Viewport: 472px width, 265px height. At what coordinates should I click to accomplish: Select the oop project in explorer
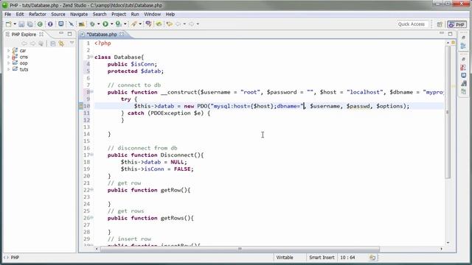pyautogui.click(x=24, y=63)
